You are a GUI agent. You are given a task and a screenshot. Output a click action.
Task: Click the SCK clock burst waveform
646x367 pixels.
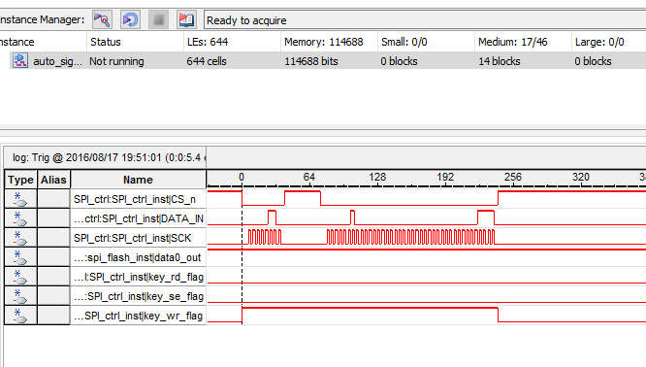[x=410, y=237]
